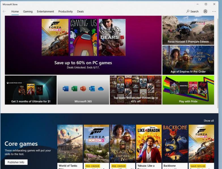222x169 pixels.
Task: Click Save up to 60% on PC games headline
Action: pos(83,63)
